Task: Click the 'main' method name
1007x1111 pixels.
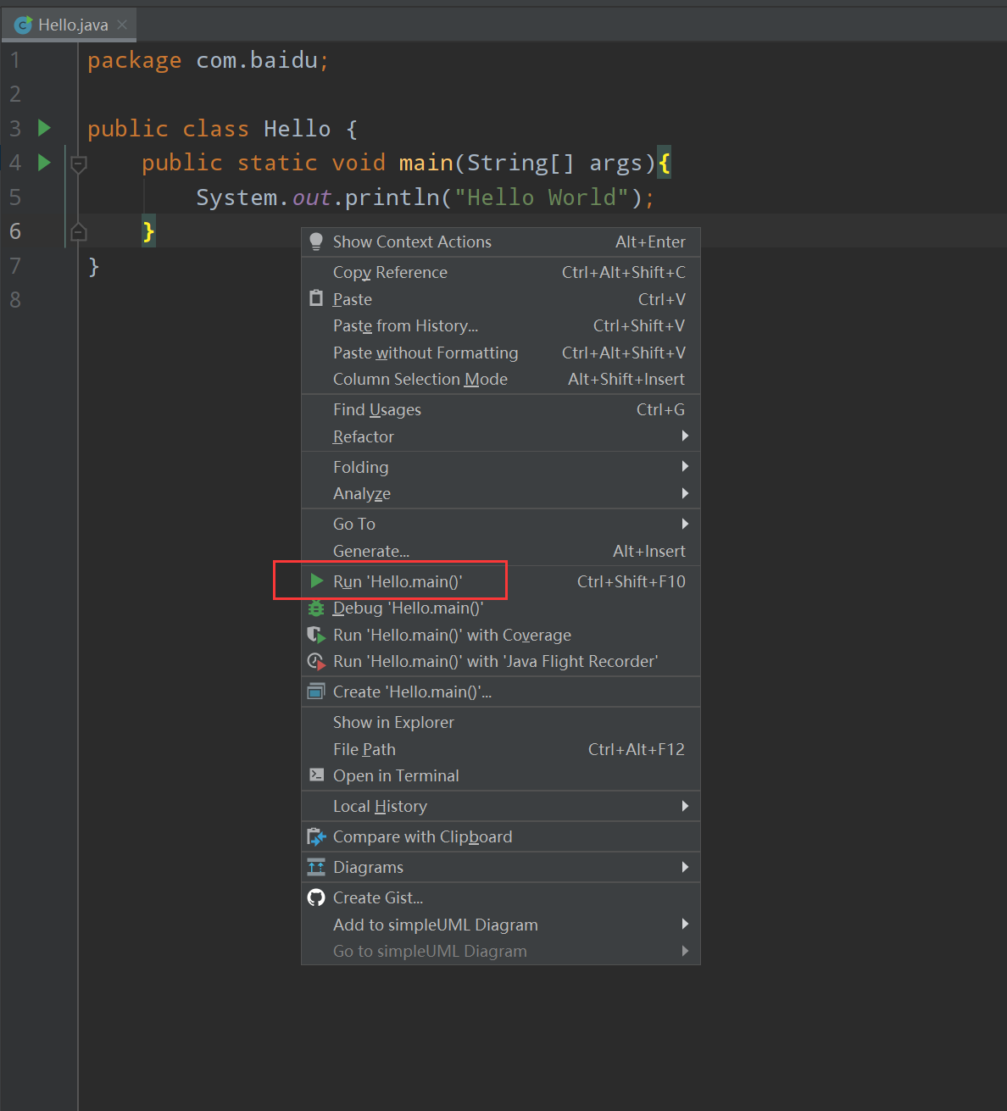Action: pyautogui.click(x=426, y=162)
